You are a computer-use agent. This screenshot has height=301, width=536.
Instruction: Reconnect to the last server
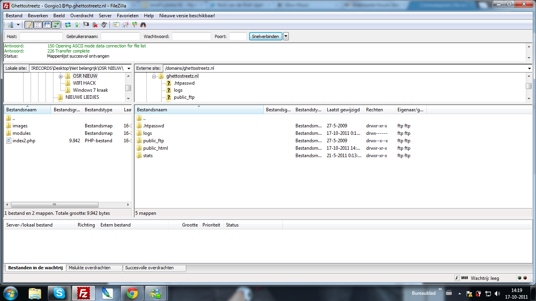(104, 25)
